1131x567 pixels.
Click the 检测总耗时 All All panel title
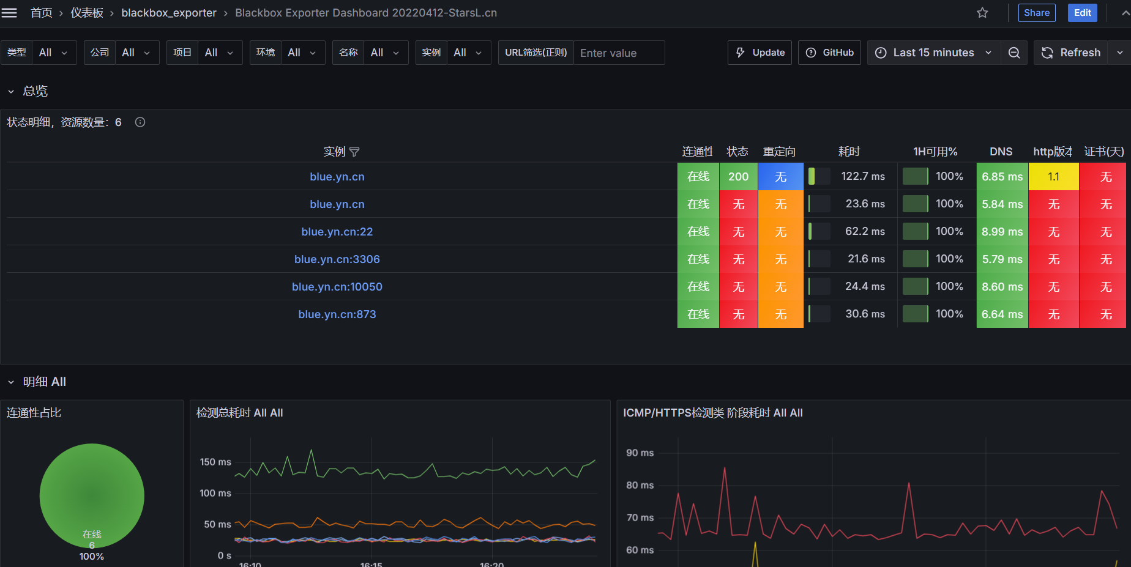[240, 413]
